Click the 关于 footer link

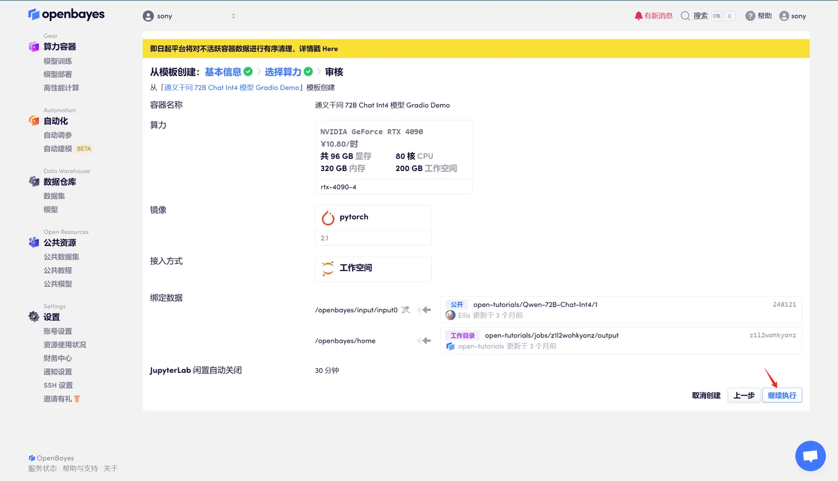click(111, 468)
